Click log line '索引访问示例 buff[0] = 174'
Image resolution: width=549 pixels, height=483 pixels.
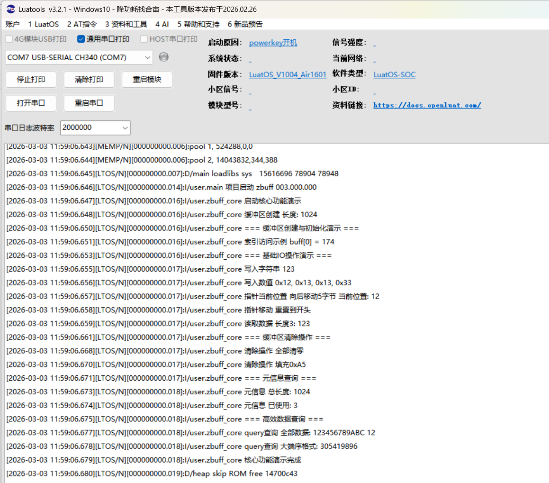[x=170, y=242]
